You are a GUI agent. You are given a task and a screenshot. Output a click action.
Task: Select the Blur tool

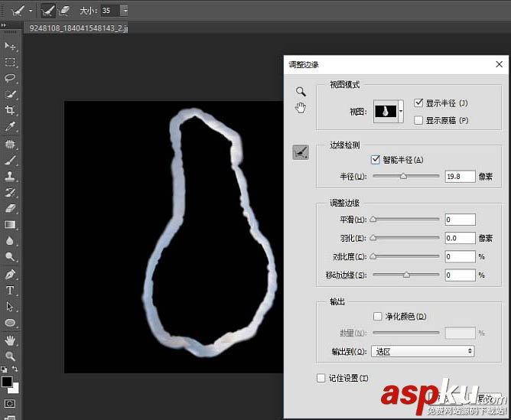[x=10, y=241]
